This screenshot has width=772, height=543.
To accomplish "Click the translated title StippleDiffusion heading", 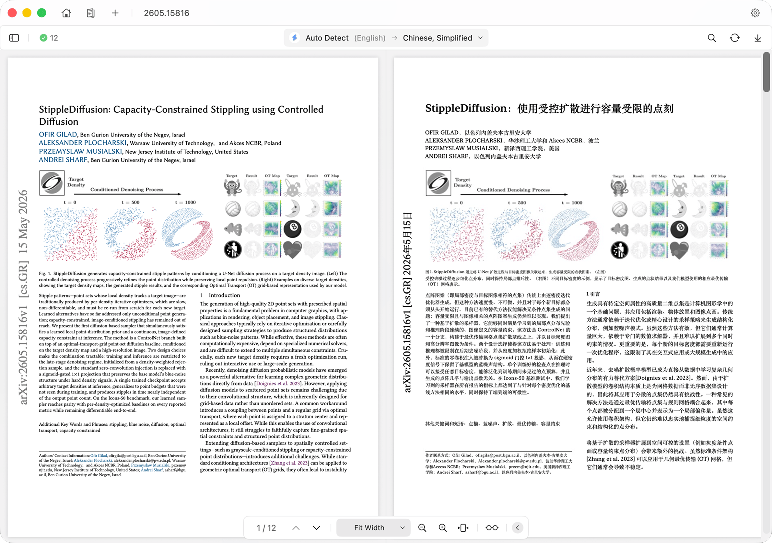I will [549, 109].
